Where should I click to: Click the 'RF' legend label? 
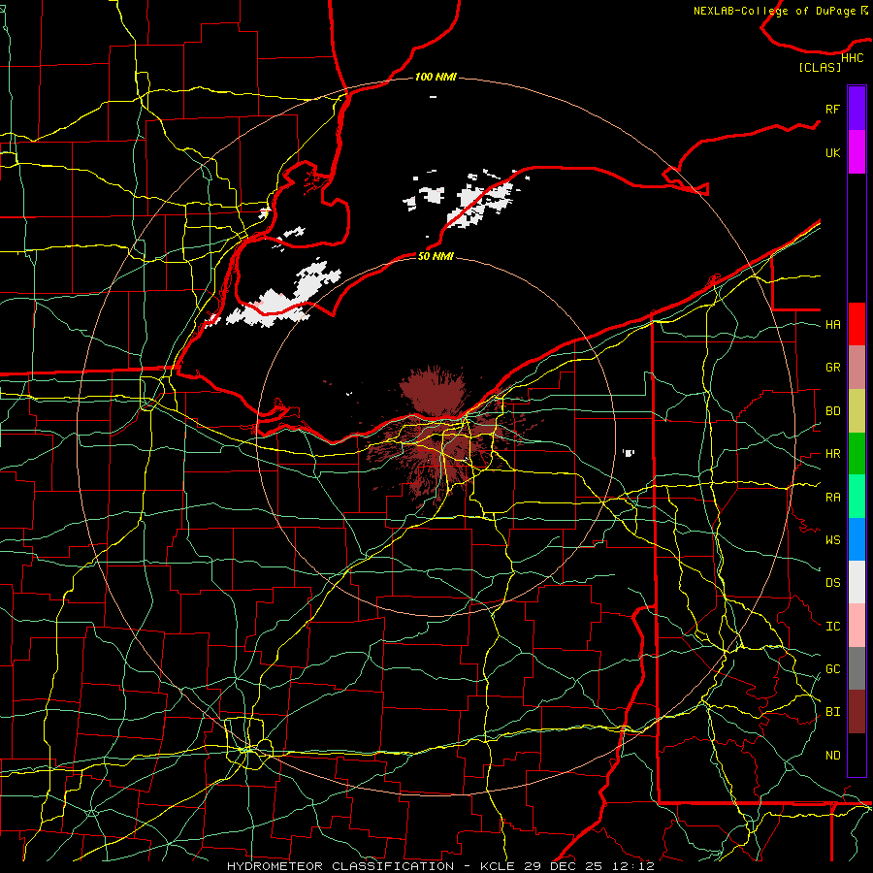click(x=832, y=109)
